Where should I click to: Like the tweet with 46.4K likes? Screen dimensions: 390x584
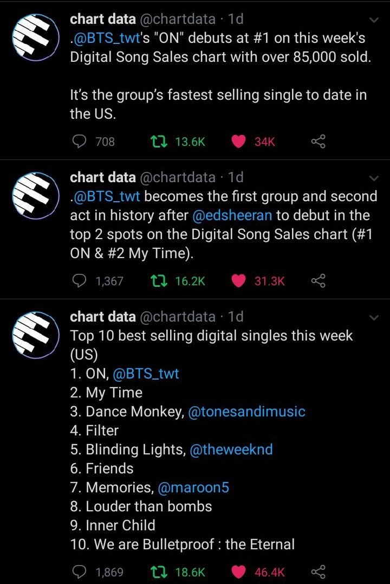[238, 572]
